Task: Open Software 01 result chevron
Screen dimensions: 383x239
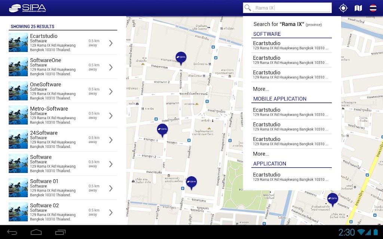Action: [111, 188]
